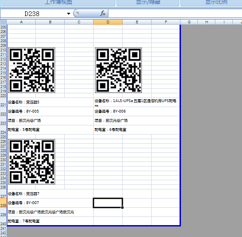Select row 223 header
242x237 pixels.
tap(3, 121)
